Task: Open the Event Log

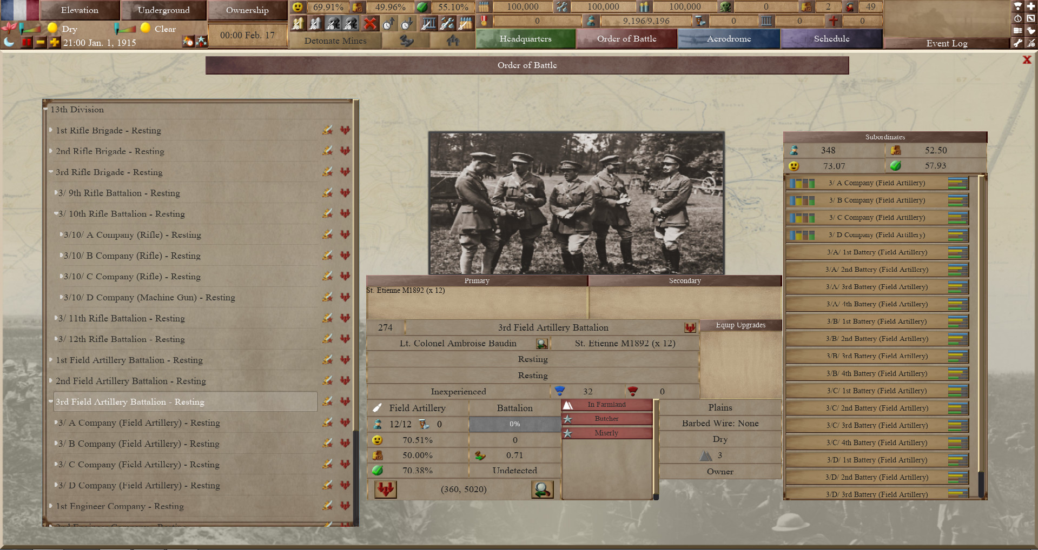Action: pyautogui.click(x=947, y=43)
